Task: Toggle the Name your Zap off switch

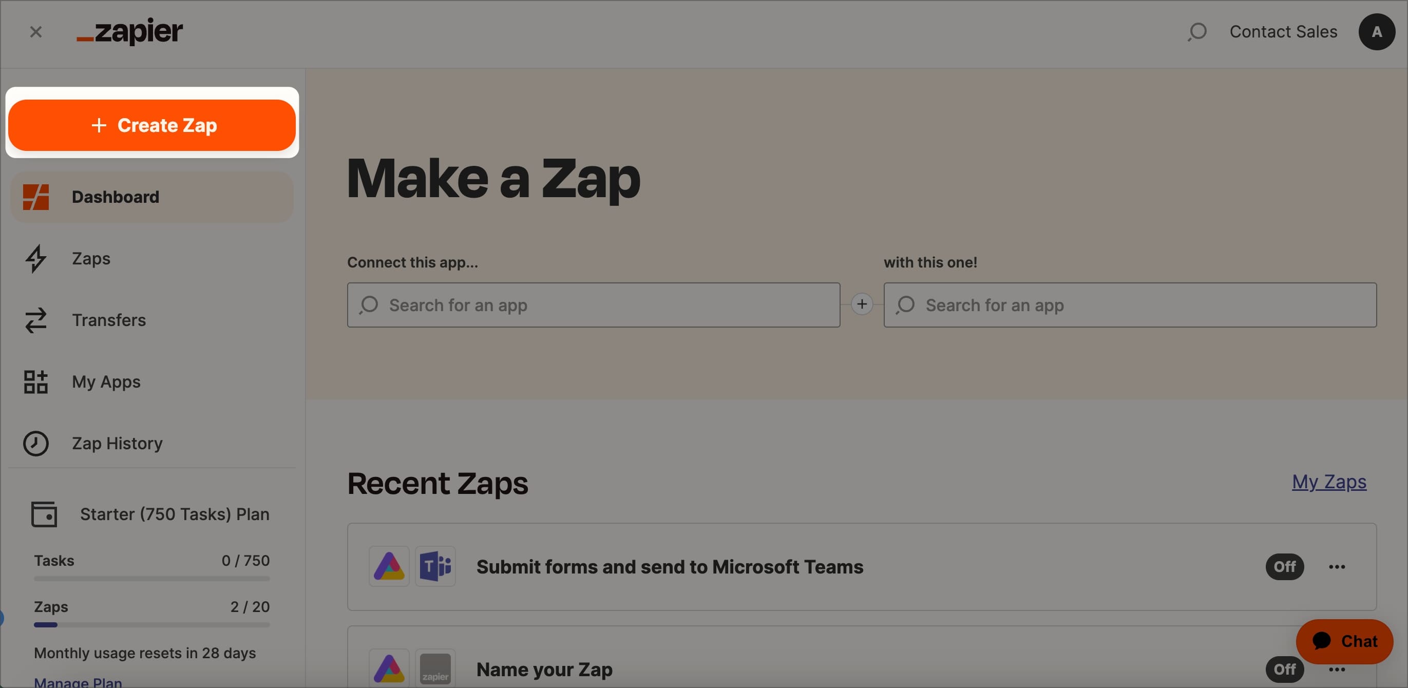Action: pos(1284,668)
